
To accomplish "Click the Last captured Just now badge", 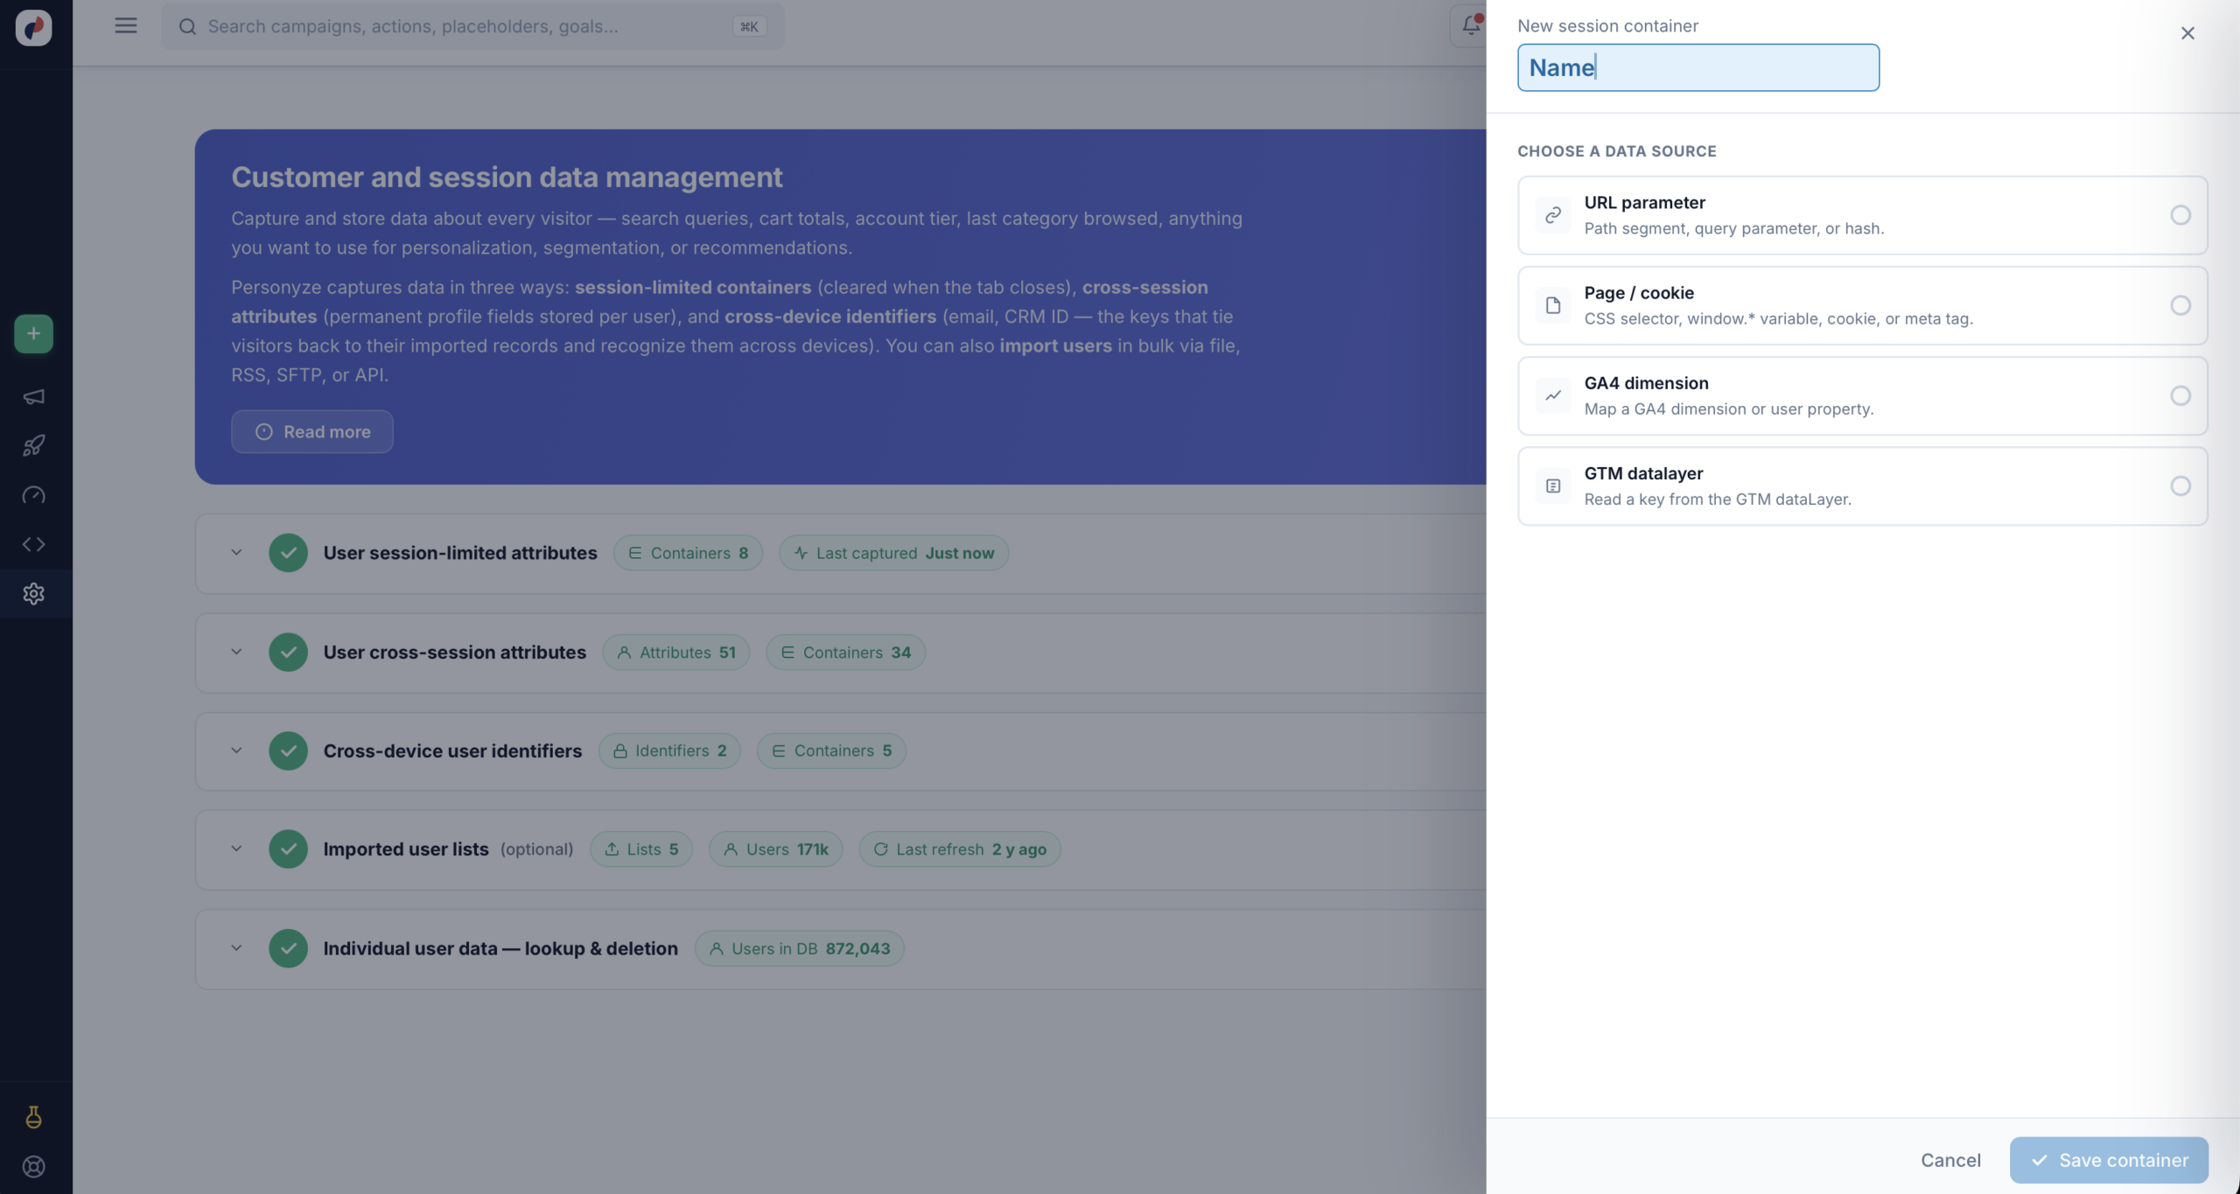I will (x=893, y=553).
